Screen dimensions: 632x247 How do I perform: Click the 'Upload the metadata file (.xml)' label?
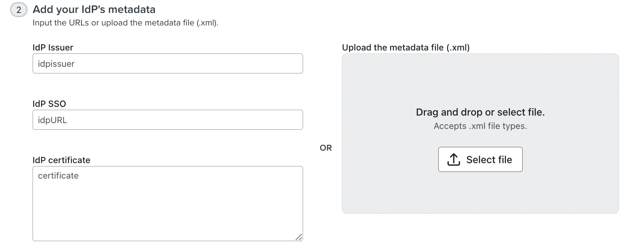click(405, 48)
